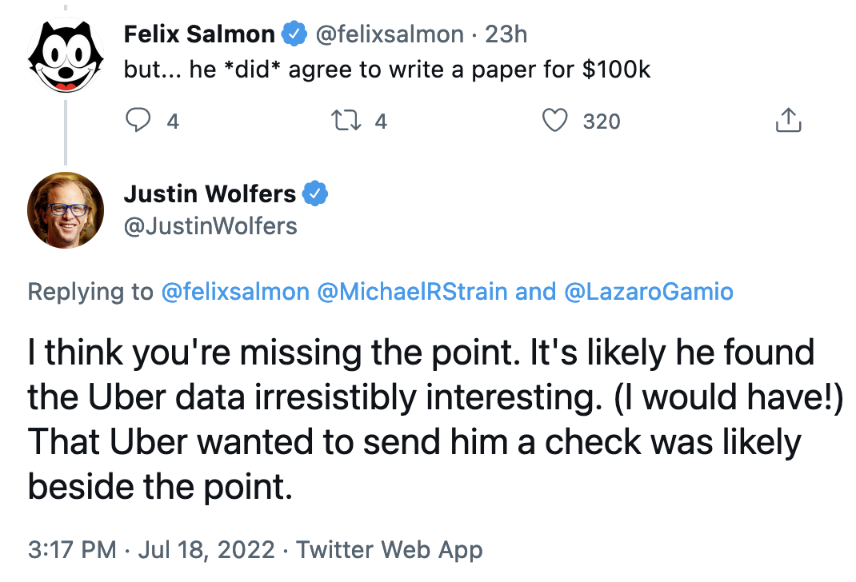Click Justin Wolfers' blue verified badge
This screenshot has height=582, width=856.
coord(317,193)
